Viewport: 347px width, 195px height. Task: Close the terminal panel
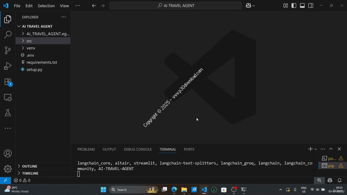click(339, 149)
